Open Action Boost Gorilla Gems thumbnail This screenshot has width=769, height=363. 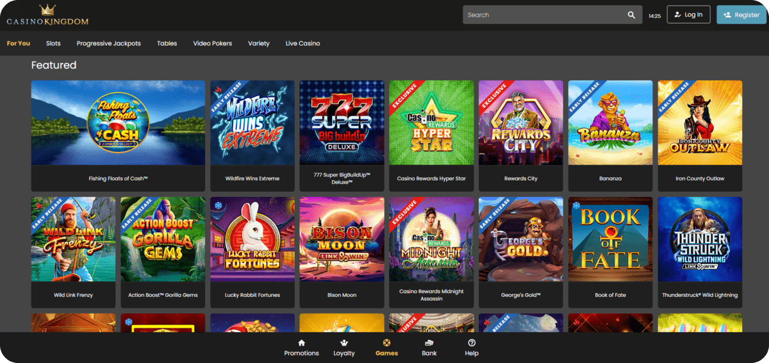pyautogui.click(x=163, y=239)
